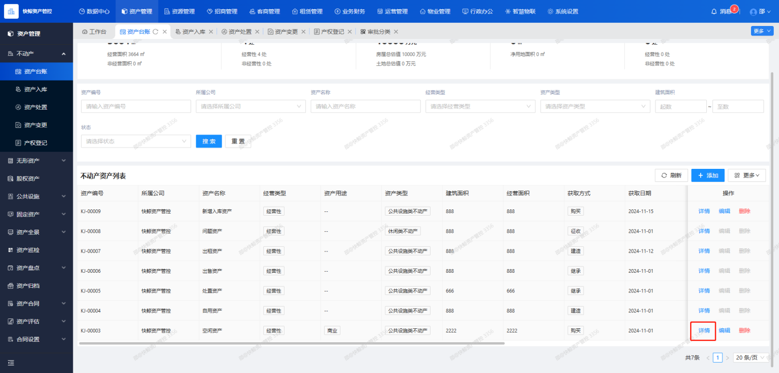The width and height of the screenshot is (779, 373).
Task: Open 业务财务 top menu
Action: [x=350, y=11]
